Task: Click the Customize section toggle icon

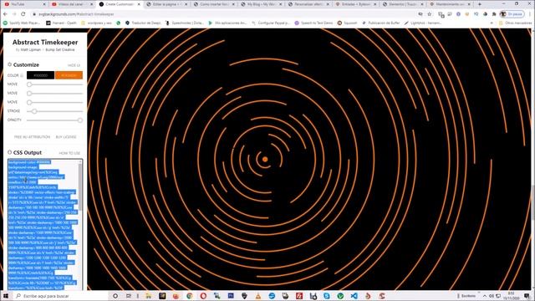Action: (9, 64)
